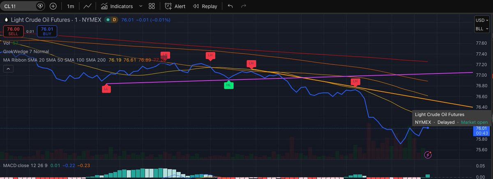Click the 76.00 SELL button
The image size is (493, 179).
tap(13, 31)
